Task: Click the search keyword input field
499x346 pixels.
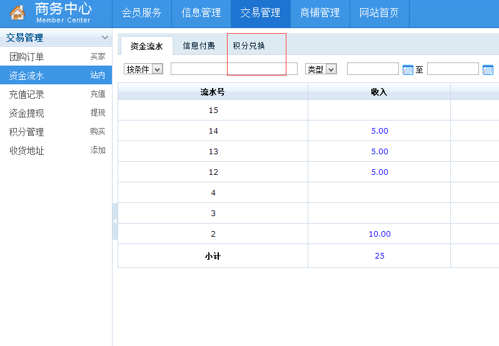Action: 234,69
